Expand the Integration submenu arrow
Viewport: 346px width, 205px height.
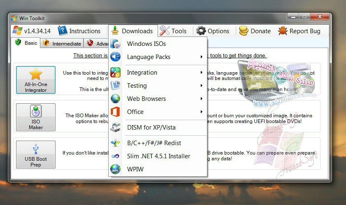(201, 73)
